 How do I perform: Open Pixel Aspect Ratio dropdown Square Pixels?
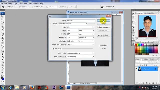[80, 57]
